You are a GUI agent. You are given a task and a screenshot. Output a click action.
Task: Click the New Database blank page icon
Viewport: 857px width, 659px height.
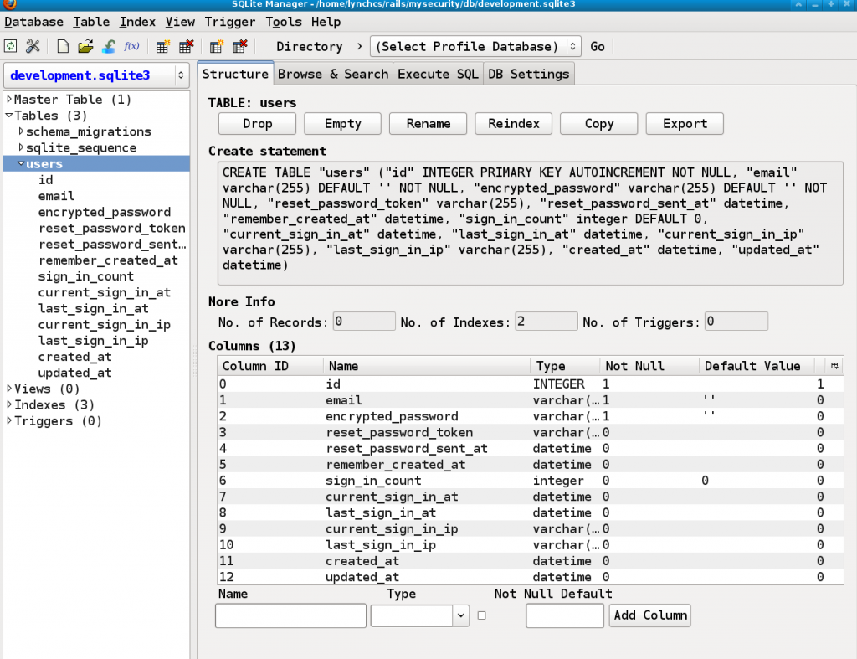(x=63, y=47)
